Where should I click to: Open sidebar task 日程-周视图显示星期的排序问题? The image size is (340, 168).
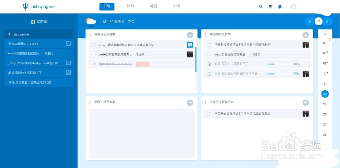click(39, 82)
